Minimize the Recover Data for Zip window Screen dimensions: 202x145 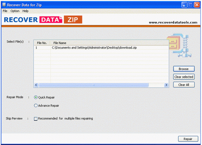point(184,5)
